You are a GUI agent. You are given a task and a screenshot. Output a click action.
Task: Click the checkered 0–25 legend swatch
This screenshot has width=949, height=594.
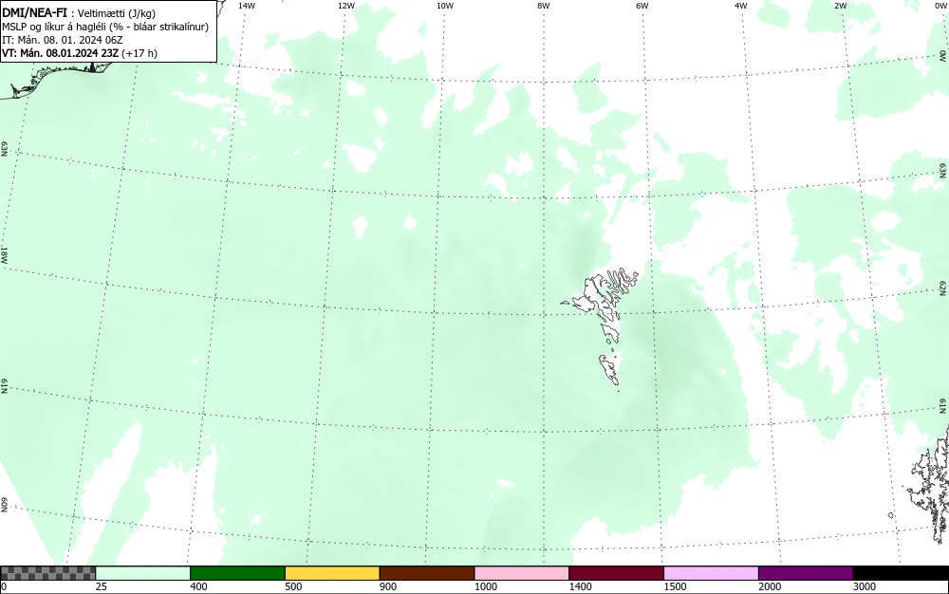point(47,573)
